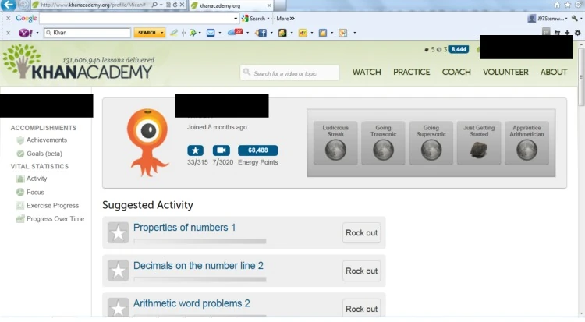The height and width of the screenshot is (322, 585).
Task: Click star icon beside Decimals on the number line 2
Action: point(118,271)
